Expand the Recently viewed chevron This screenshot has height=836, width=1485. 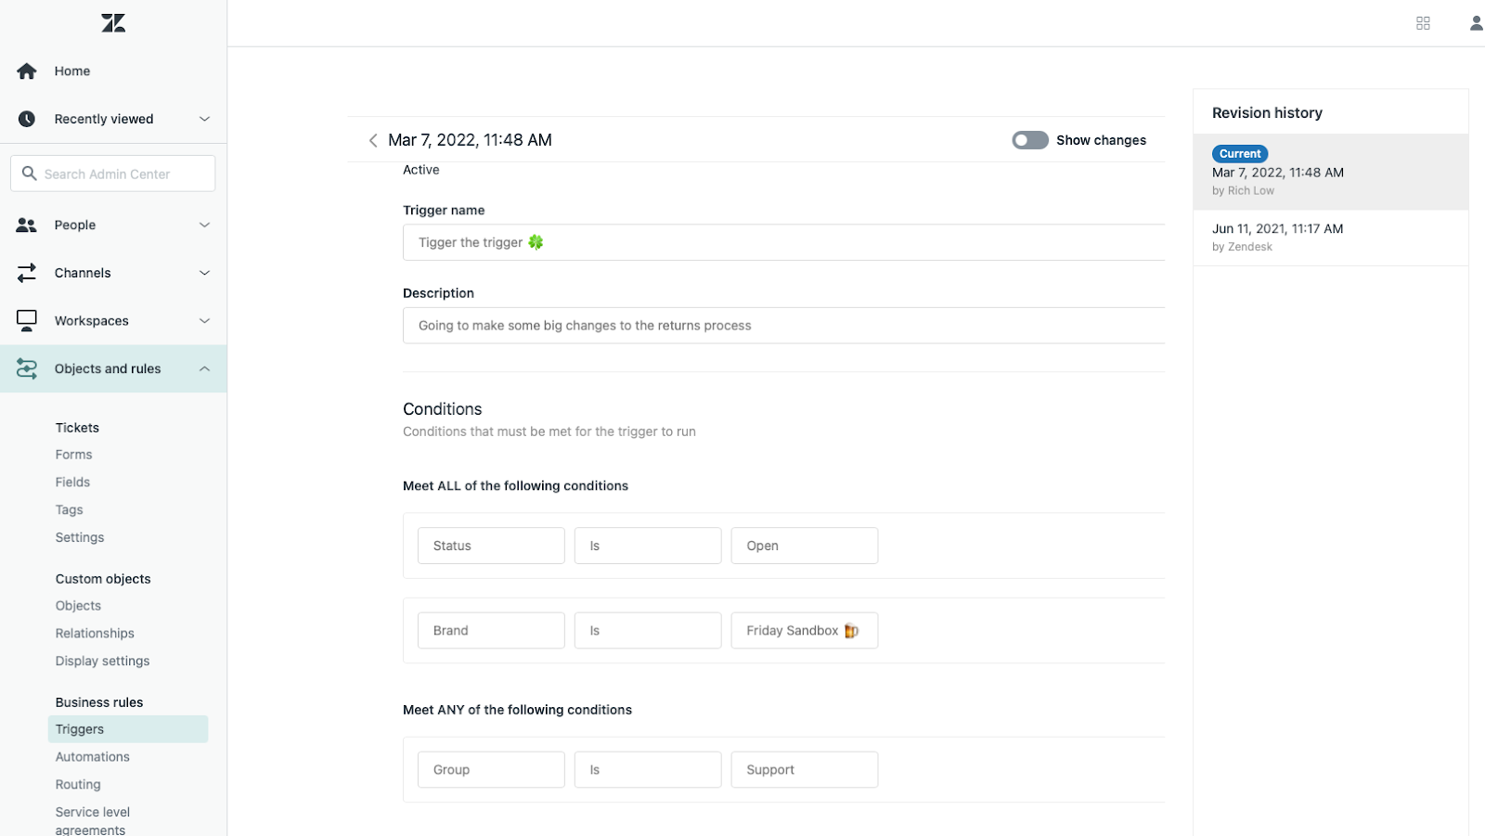click(x=204, y=119)
